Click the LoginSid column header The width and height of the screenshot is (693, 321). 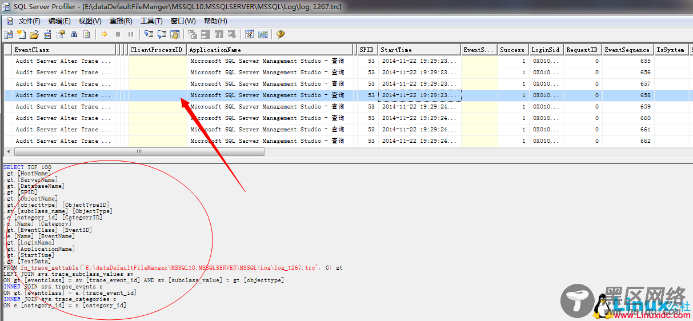click(x=546, y=50)
